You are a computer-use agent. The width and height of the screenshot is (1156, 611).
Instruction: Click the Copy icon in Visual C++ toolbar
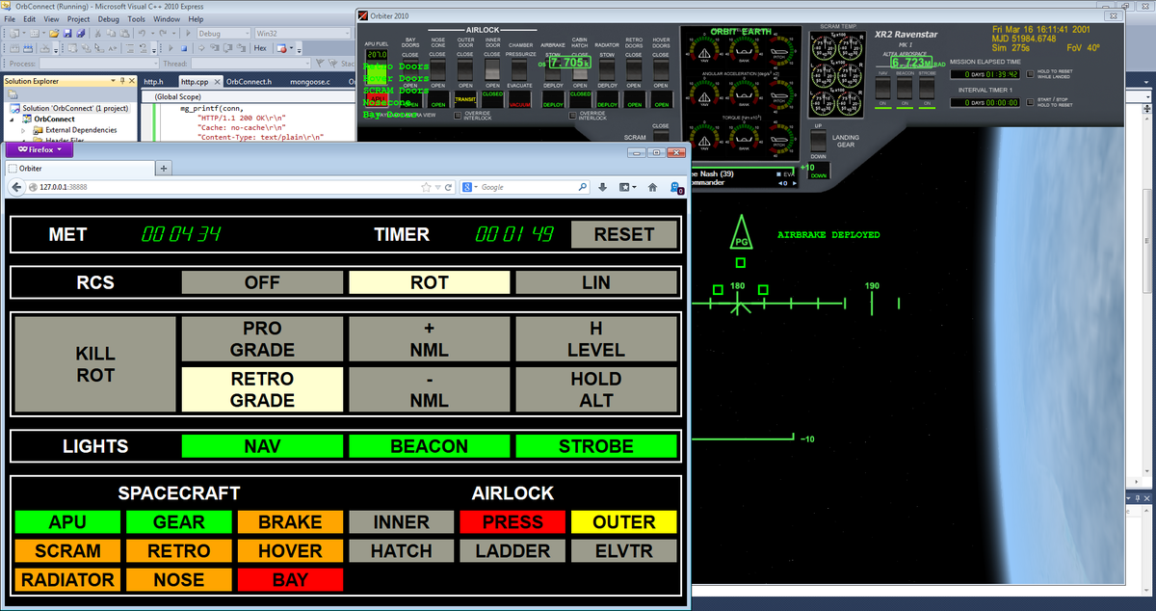tap(111, 34)
